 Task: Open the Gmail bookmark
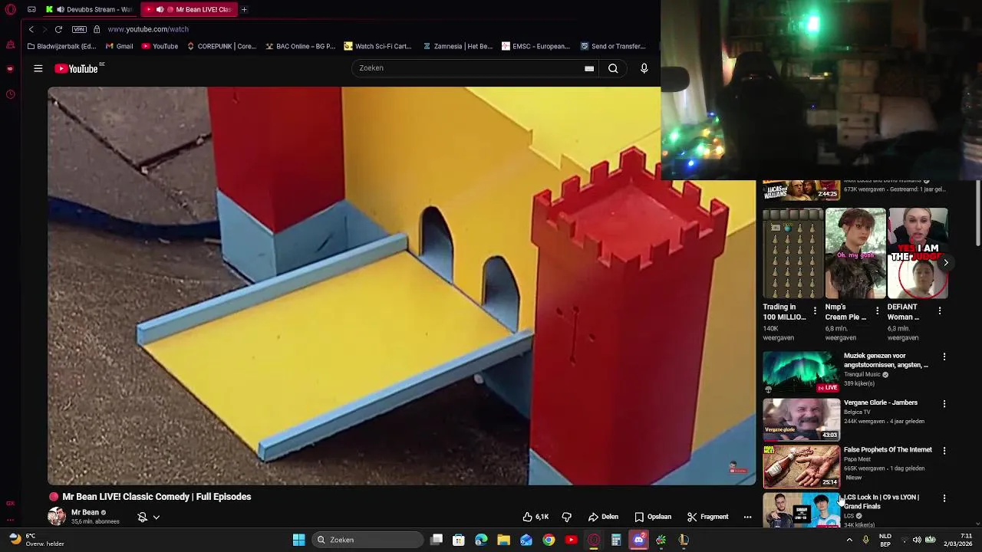coord(119,46)
